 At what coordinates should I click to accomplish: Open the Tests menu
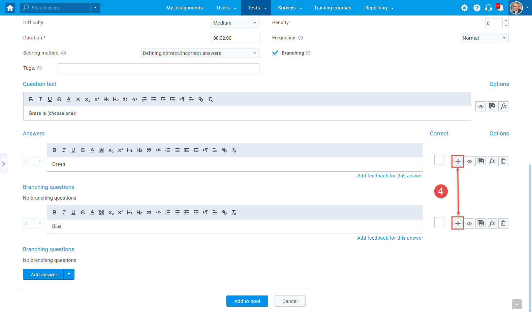[257, 8]
